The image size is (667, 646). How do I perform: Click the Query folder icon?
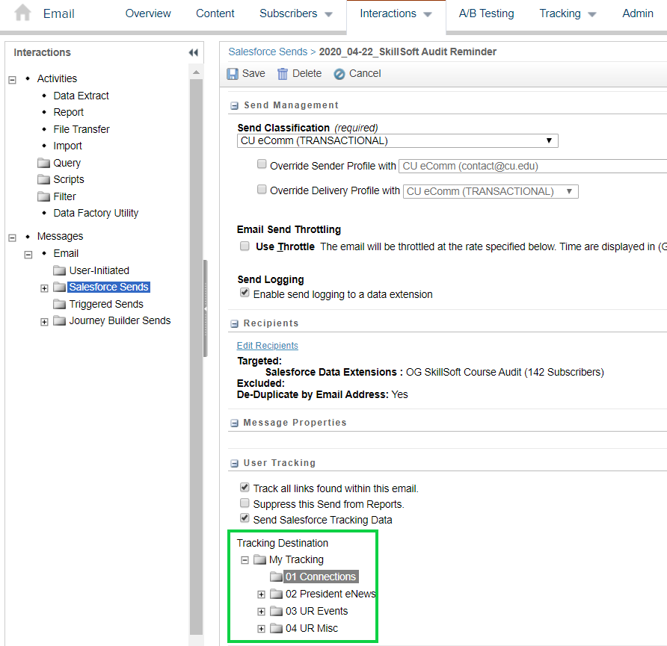(x=43, y=163)
